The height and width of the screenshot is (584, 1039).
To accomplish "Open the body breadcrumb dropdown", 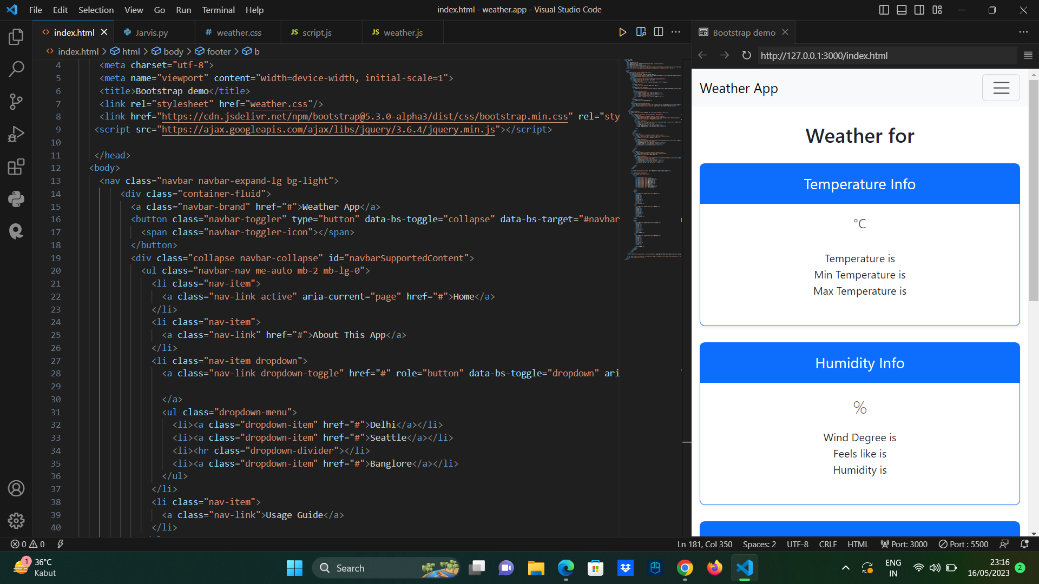I will 172,51.
